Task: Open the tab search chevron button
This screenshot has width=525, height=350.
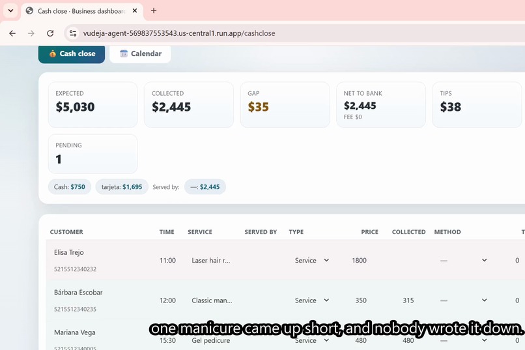Action: (10, 10)
